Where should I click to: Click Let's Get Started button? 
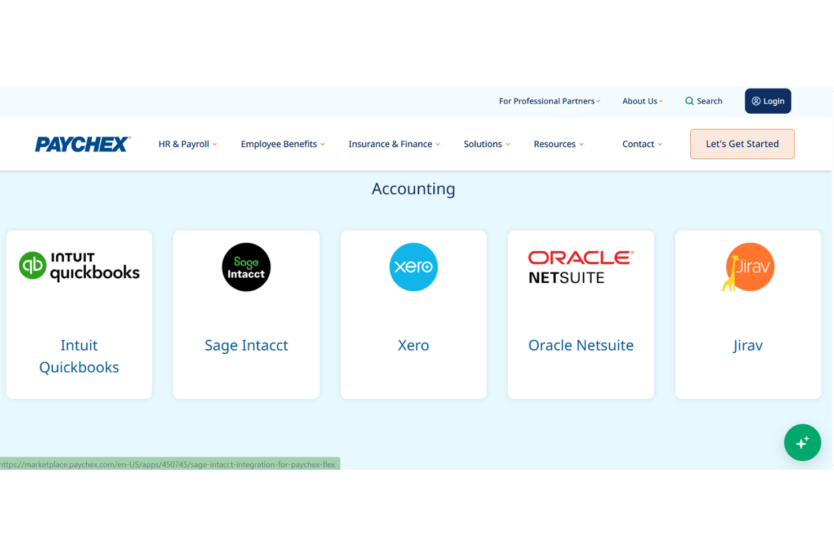coord(742,144)
